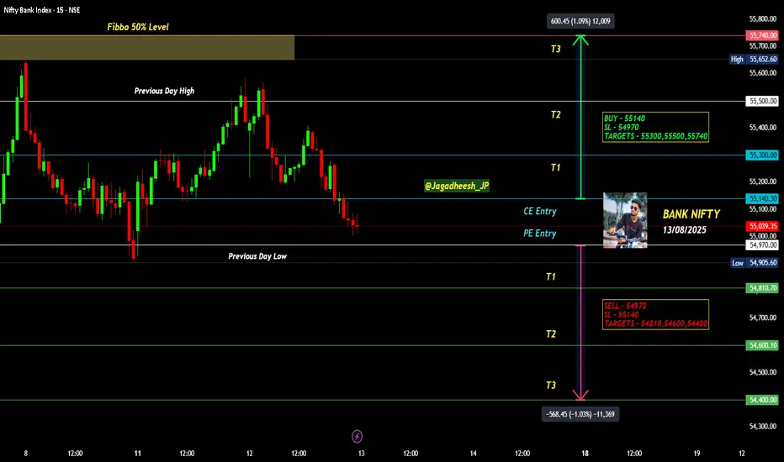
Task: Click the PE Entry label
Action: click(540, 234)
